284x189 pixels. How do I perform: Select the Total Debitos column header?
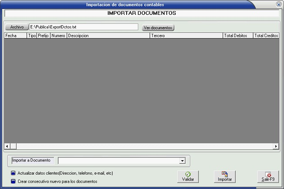coord(238,36)
